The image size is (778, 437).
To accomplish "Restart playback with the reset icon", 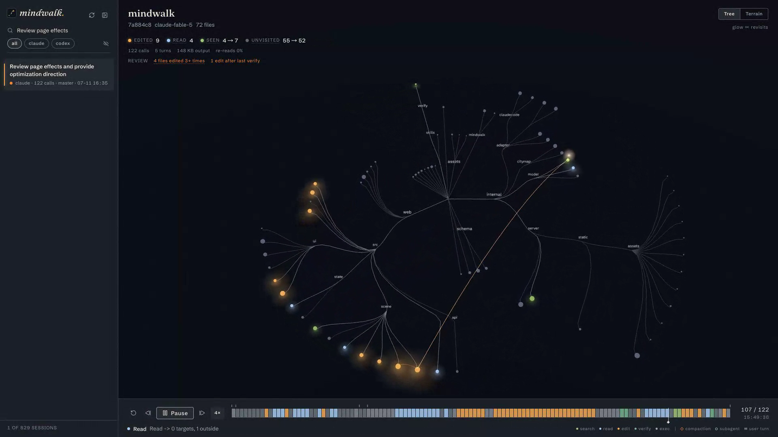I will click(133, 413).
